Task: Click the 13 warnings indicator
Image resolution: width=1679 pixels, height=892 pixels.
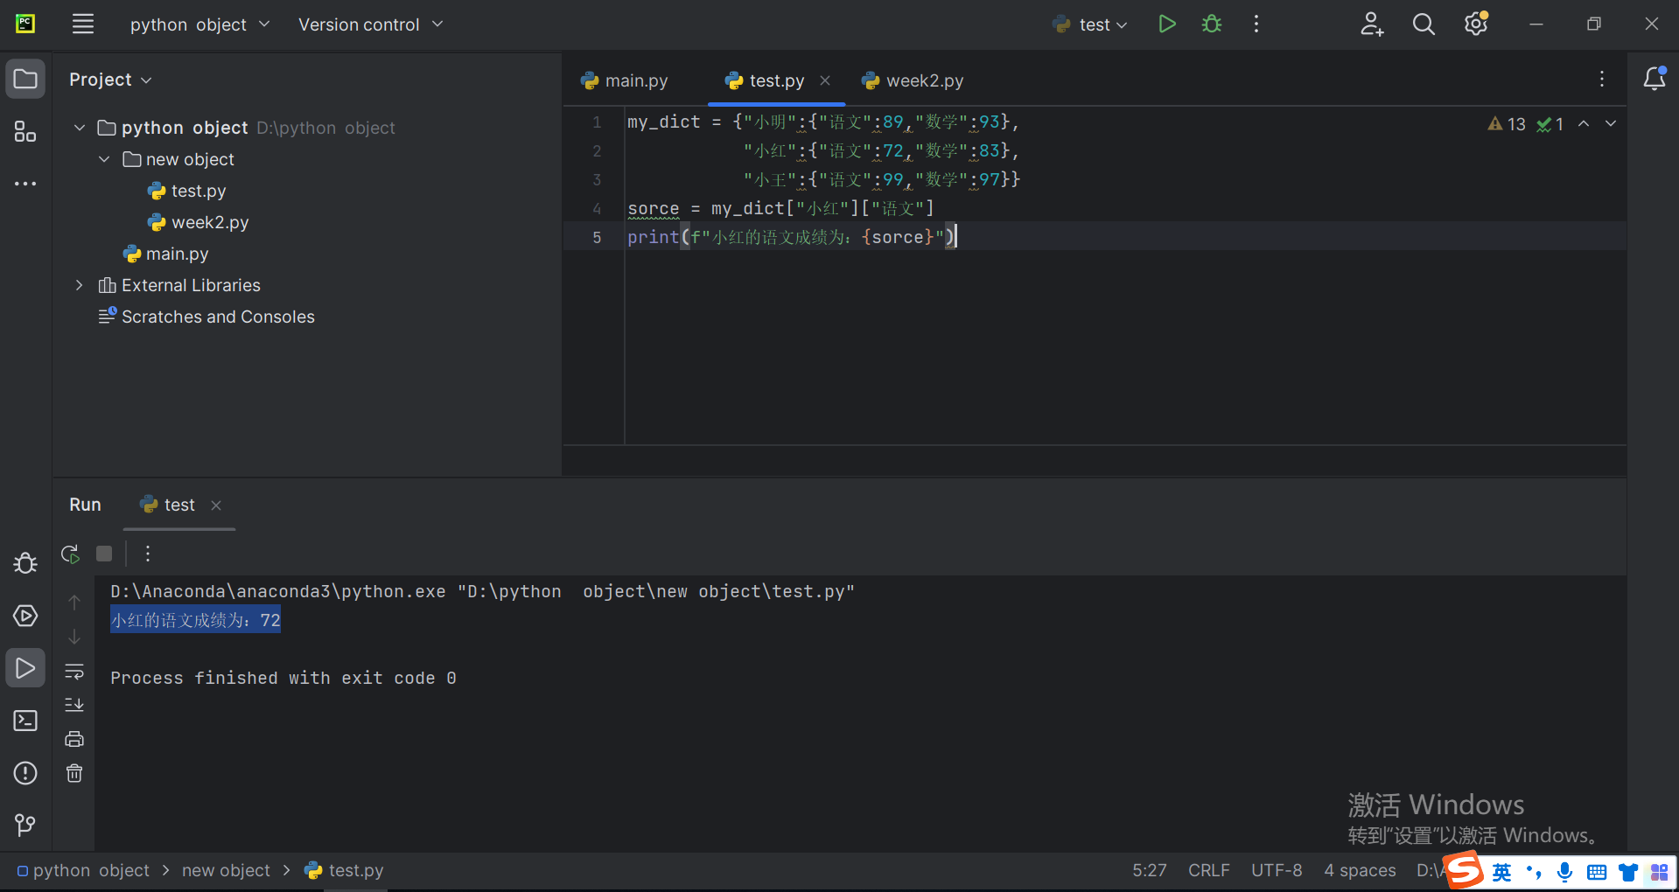Action: (1507, 124)
